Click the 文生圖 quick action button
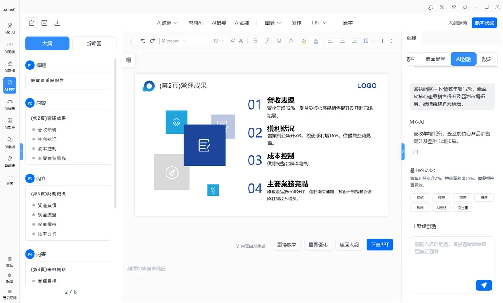Image resolution: width=503 pixels, height=303 pixels. click(x=462, y=208)
